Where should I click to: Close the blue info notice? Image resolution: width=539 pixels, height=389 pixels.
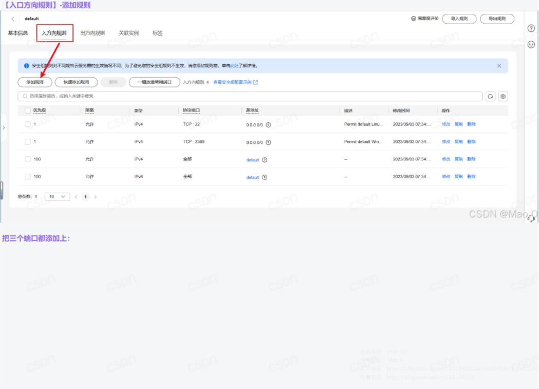tap(499, 66)
